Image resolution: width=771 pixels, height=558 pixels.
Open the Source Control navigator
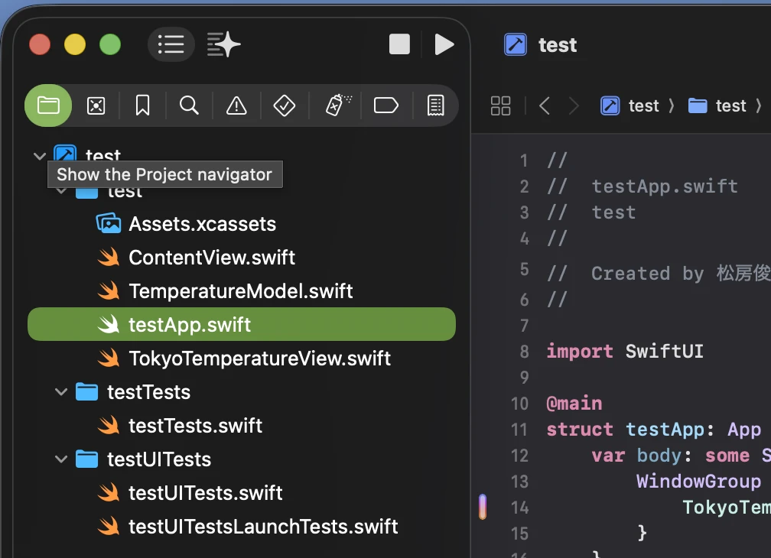[x=96, y=105]
